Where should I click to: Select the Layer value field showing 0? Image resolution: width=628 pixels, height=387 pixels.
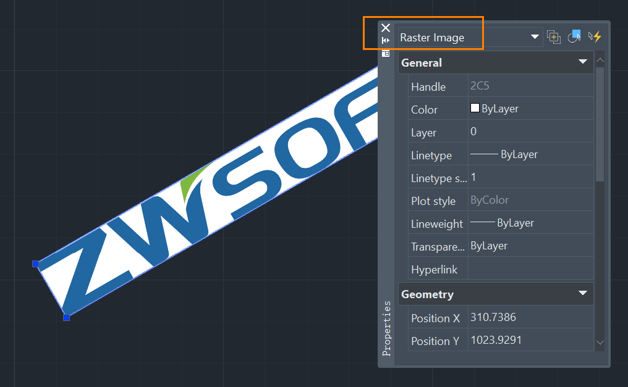[531, 131]
